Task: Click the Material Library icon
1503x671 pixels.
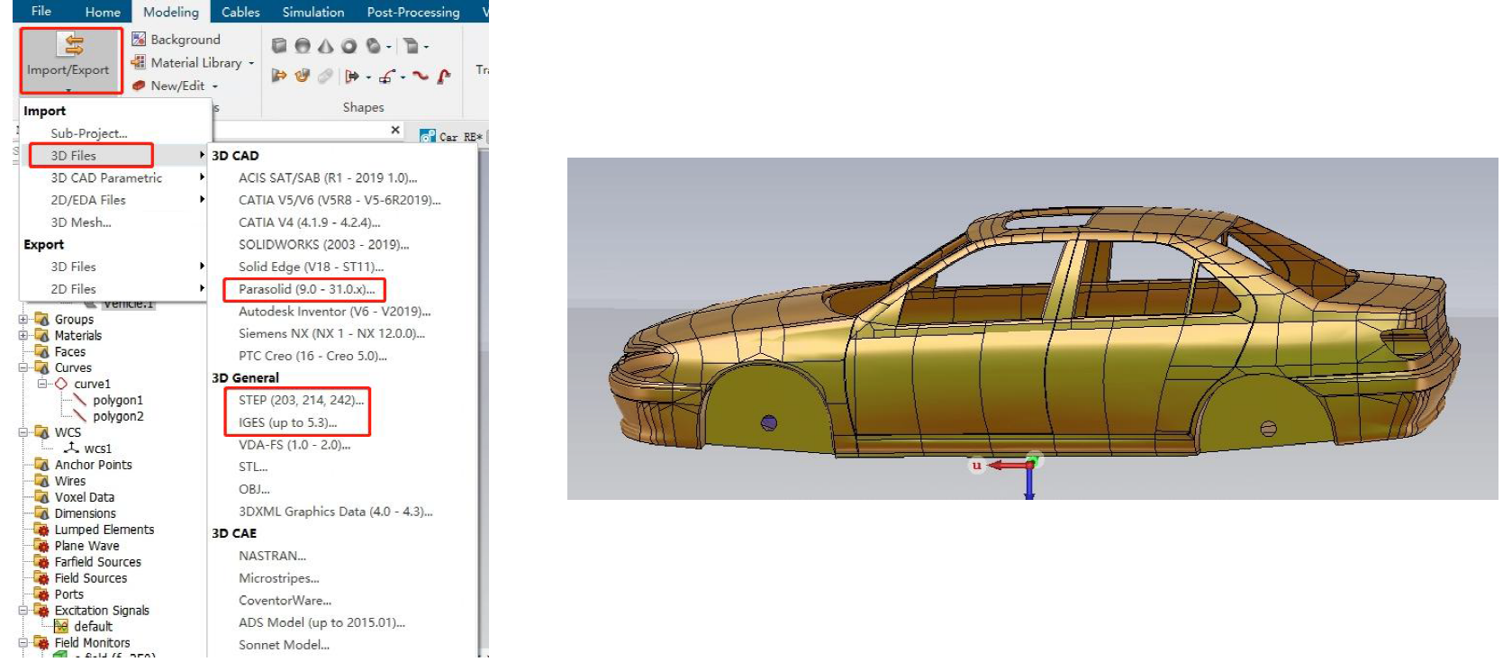Action: click(x=139, y=62)
